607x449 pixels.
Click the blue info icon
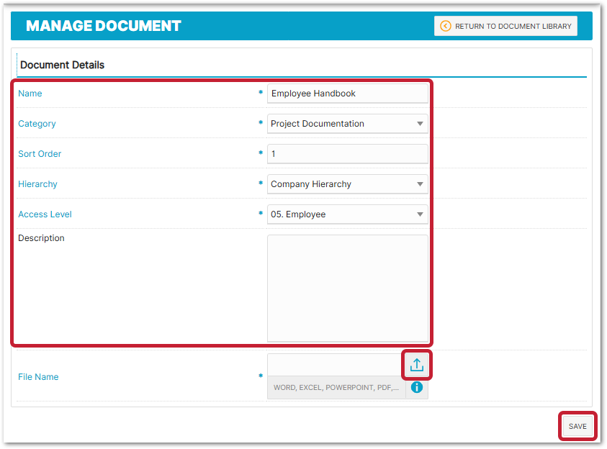tap(416, 387)
